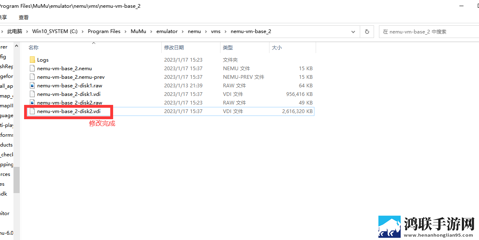
Task: Open the Logs folder icon
Action: (32, 60)
